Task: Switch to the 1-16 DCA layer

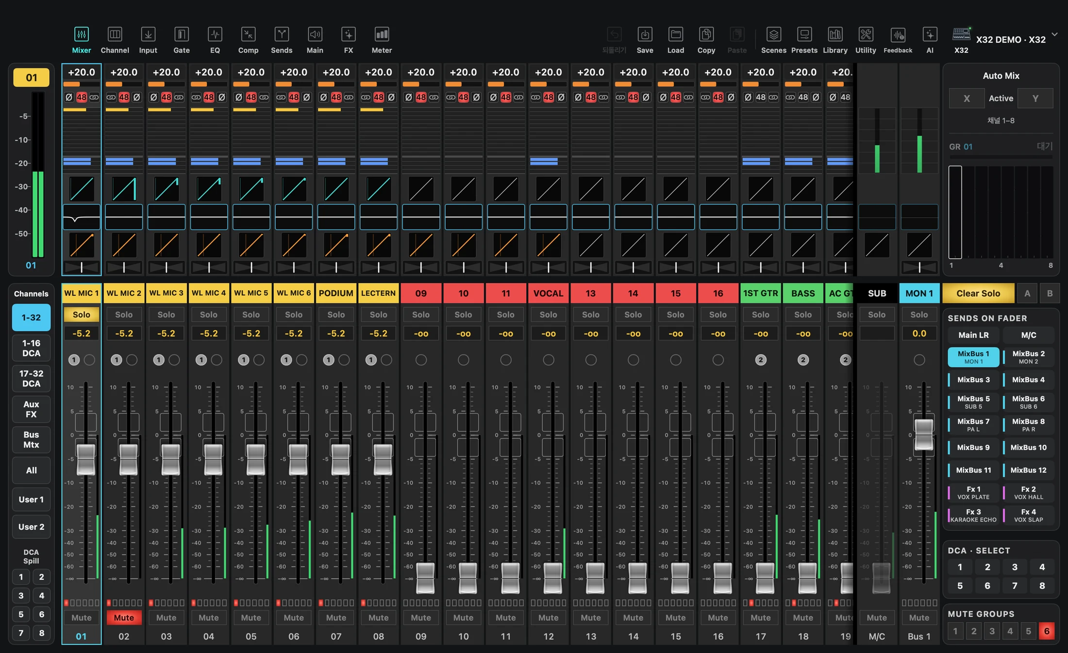Action: [x=31, y=348]
